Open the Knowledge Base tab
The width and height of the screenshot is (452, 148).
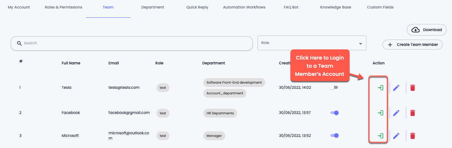(335, 7)
